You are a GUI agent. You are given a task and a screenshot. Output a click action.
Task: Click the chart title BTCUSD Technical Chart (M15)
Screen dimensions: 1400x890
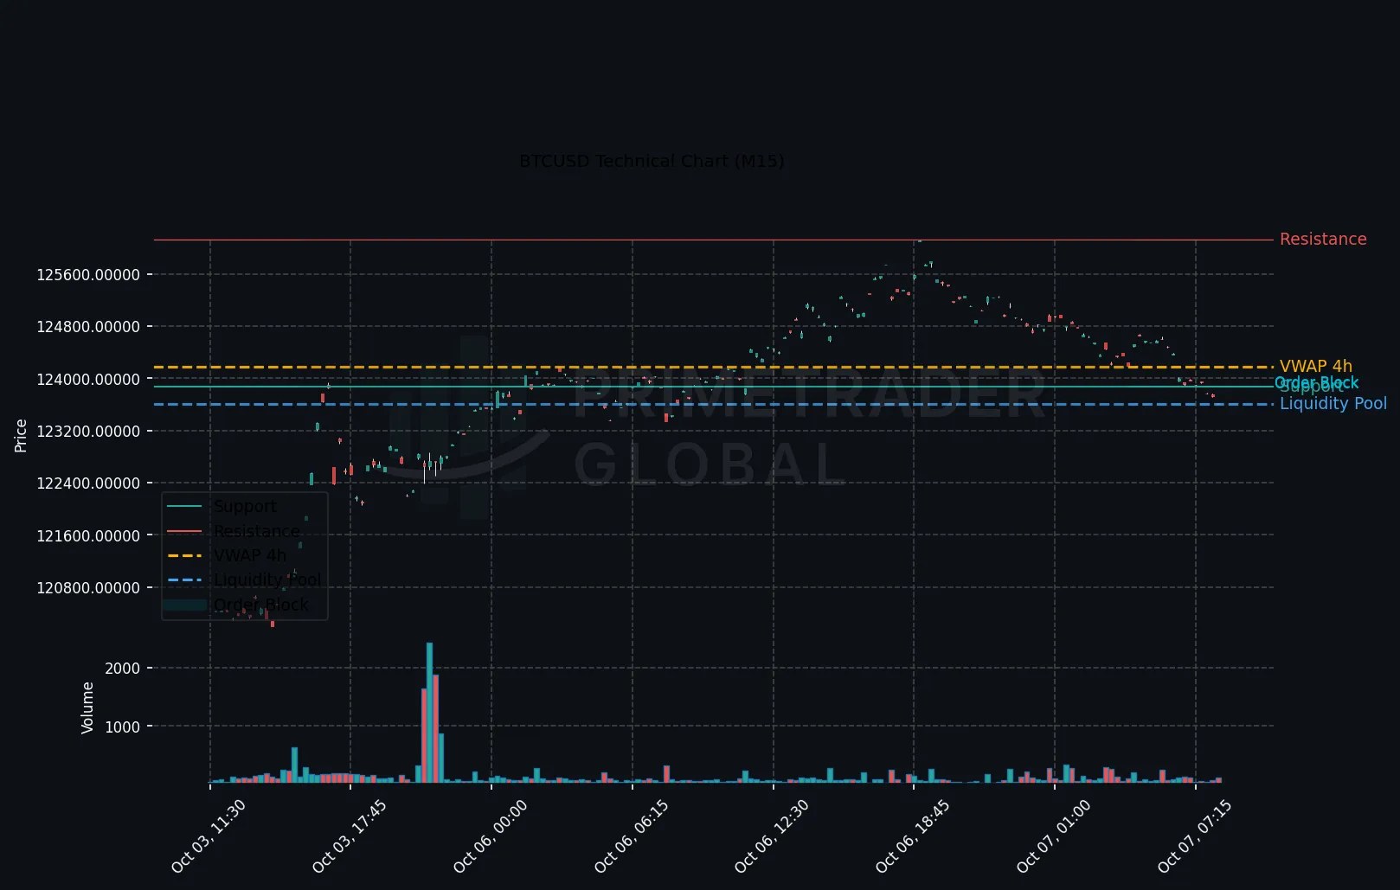point(652,161)
